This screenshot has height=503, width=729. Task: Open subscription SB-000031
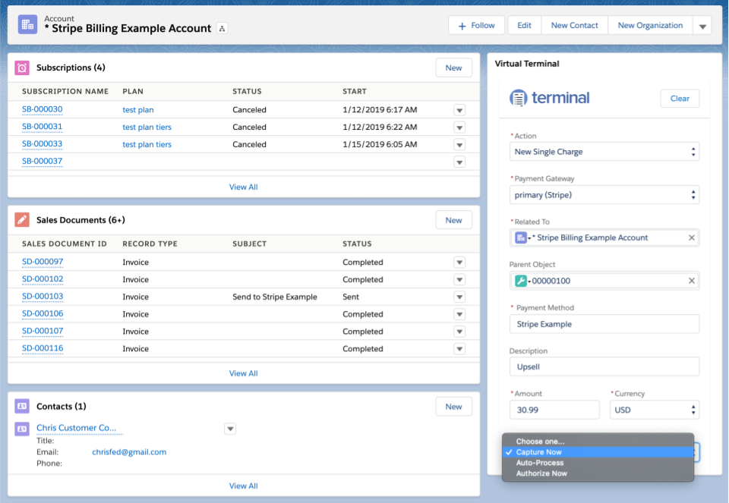(x=43, y=127)
